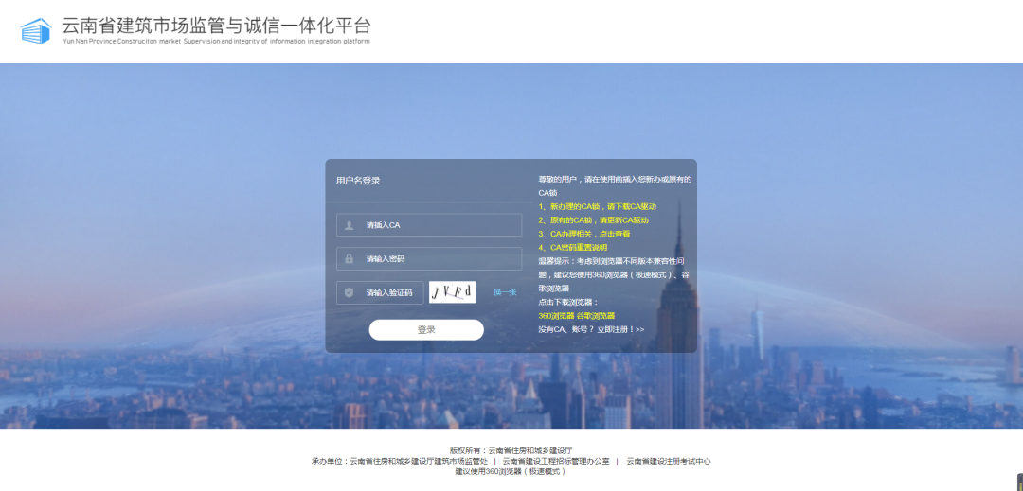This screenshot has height=491, width=1023.
Task: Open the 请下载CA驱动 new CA lock link
Action: pos(597,206)
